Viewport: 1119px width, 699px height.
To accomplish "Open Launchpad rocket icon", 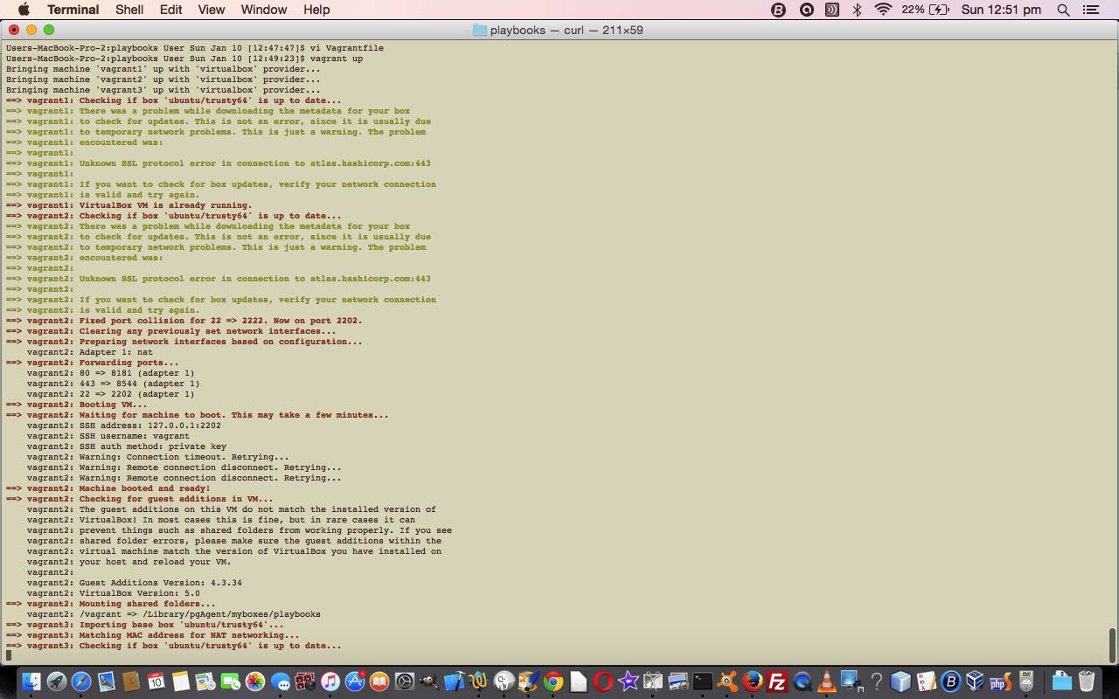I will (x=57, y=682).
